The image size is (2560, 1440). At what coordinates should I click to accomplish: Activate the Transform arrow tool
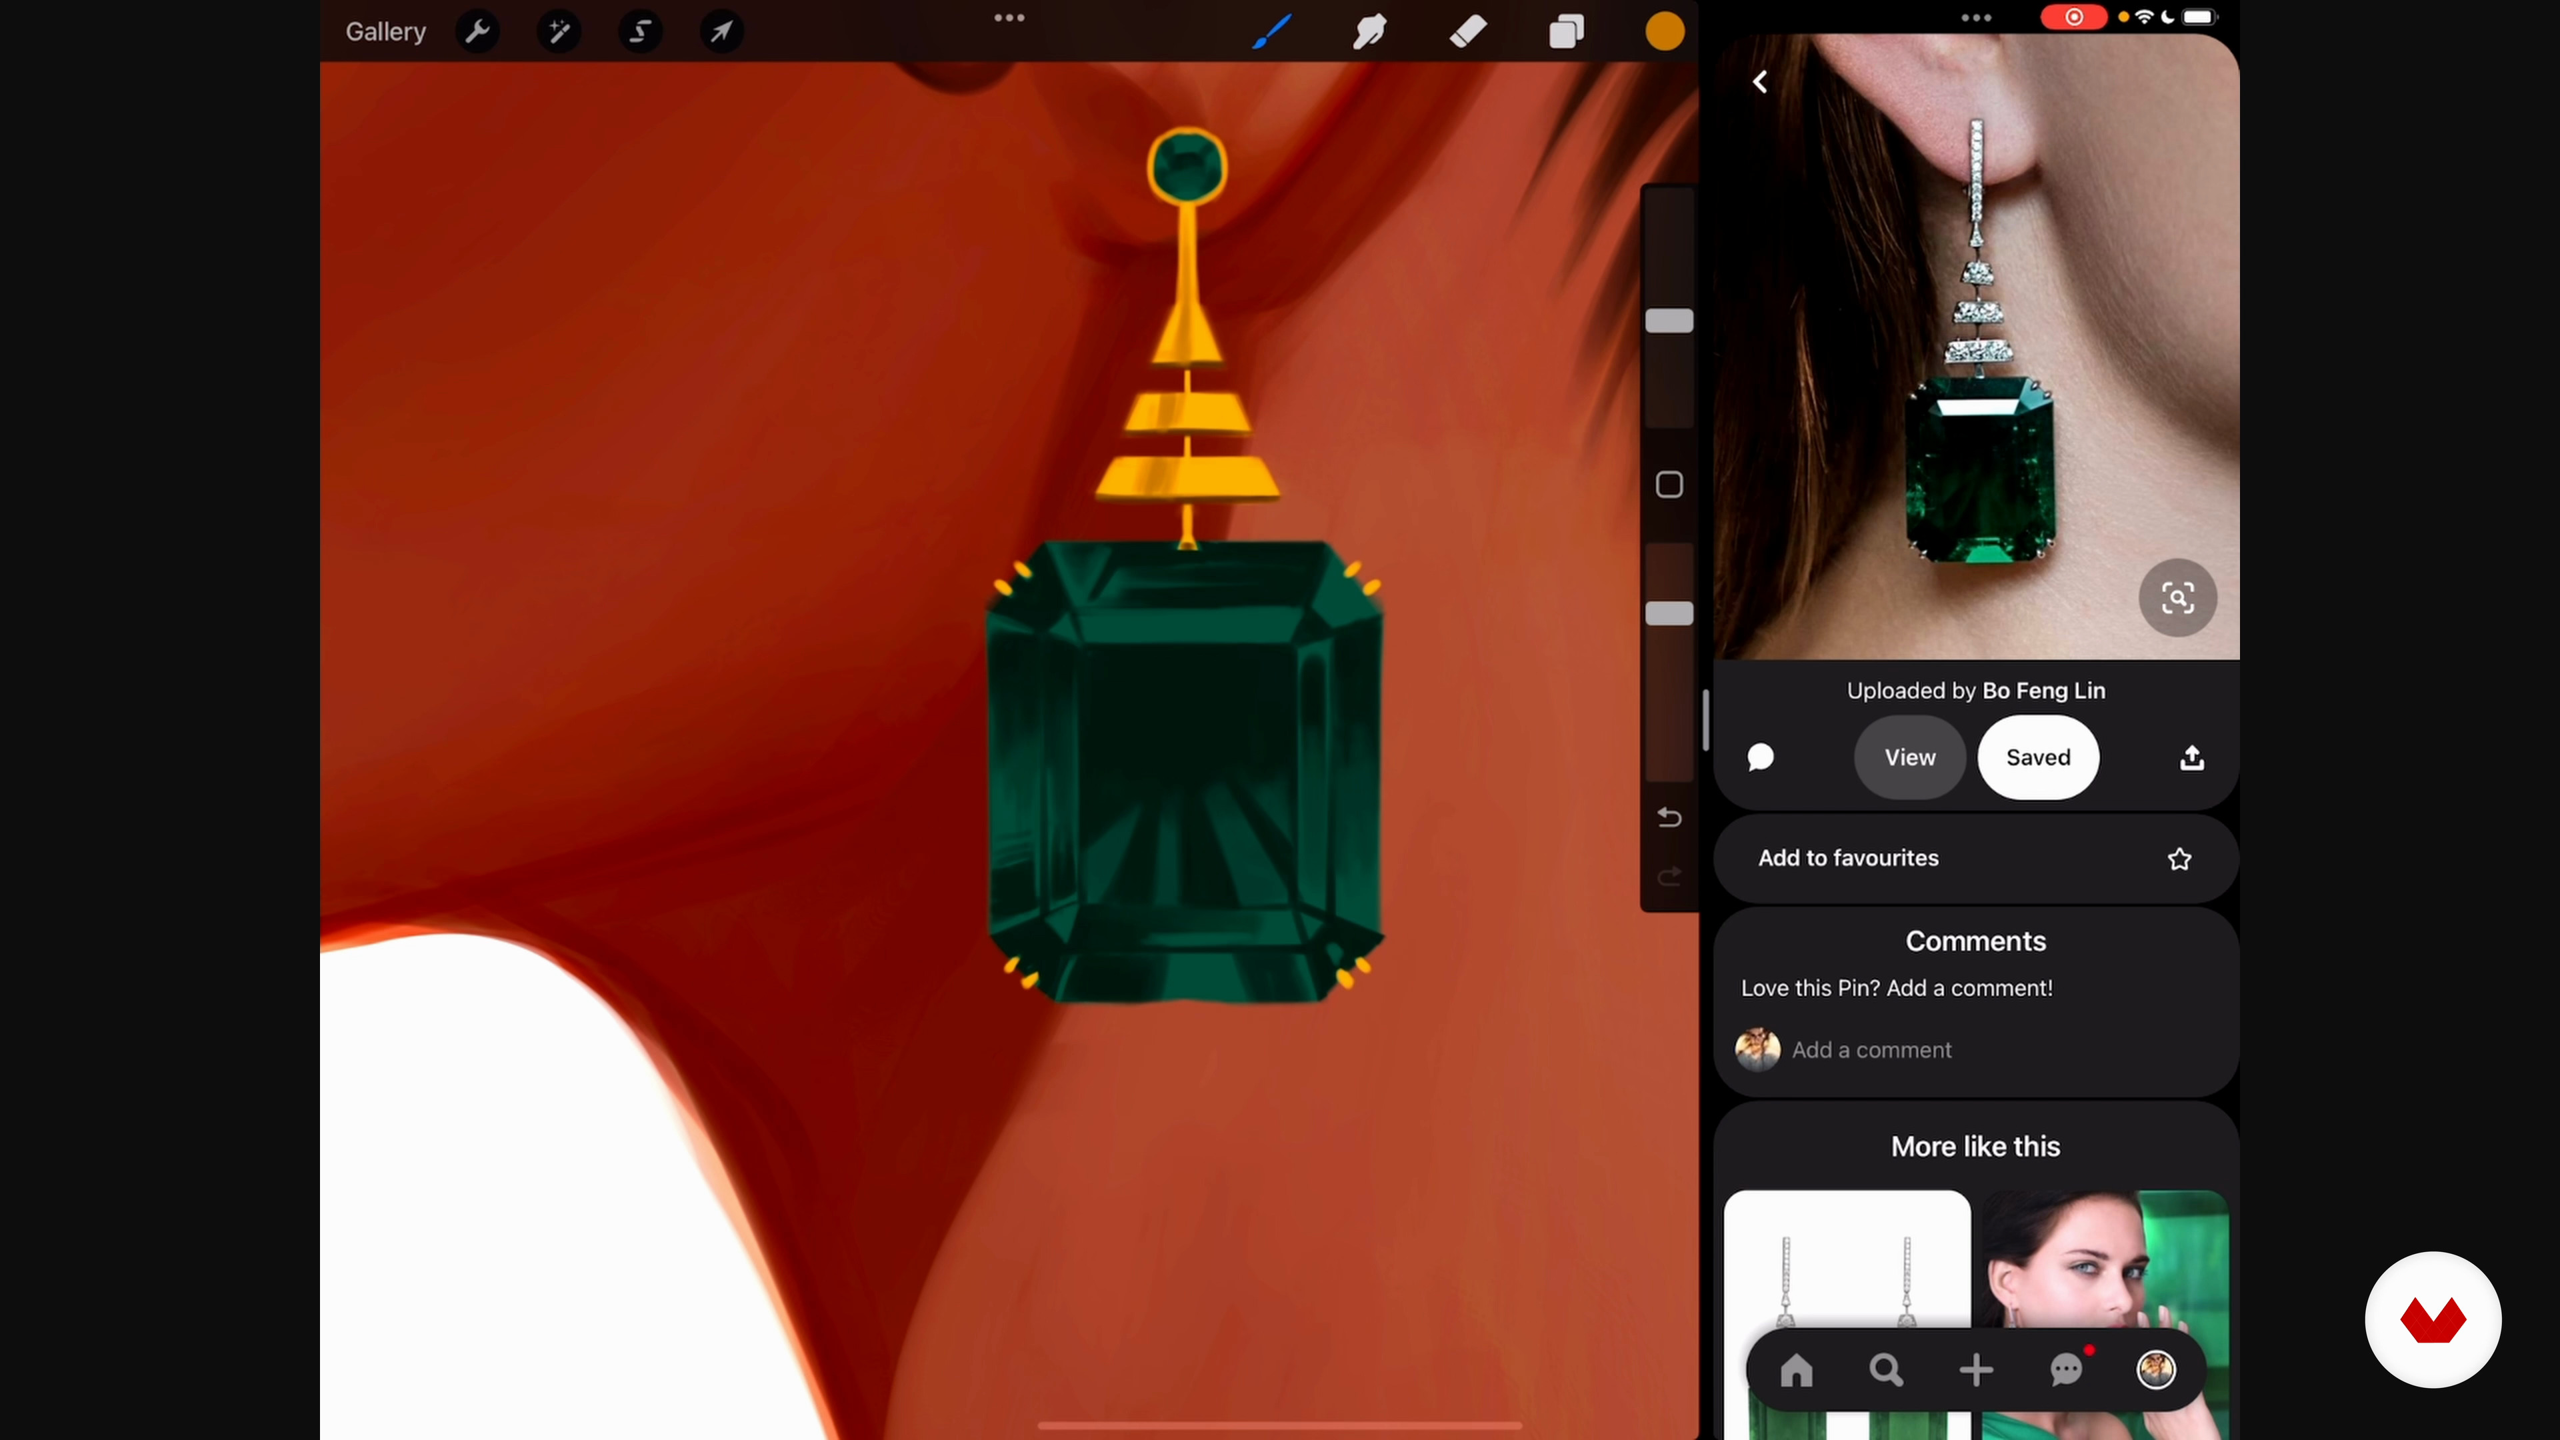(x=723, y=32)
